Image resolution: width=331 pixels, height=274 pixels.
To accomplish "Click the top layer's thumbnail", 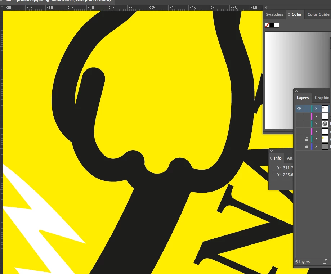I will pos(325,108).
